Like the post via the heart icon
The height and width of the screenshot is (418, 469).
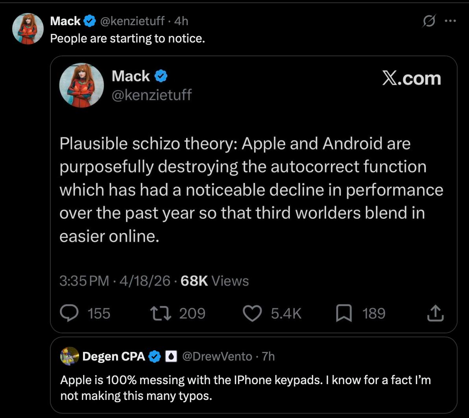(252, 313)
